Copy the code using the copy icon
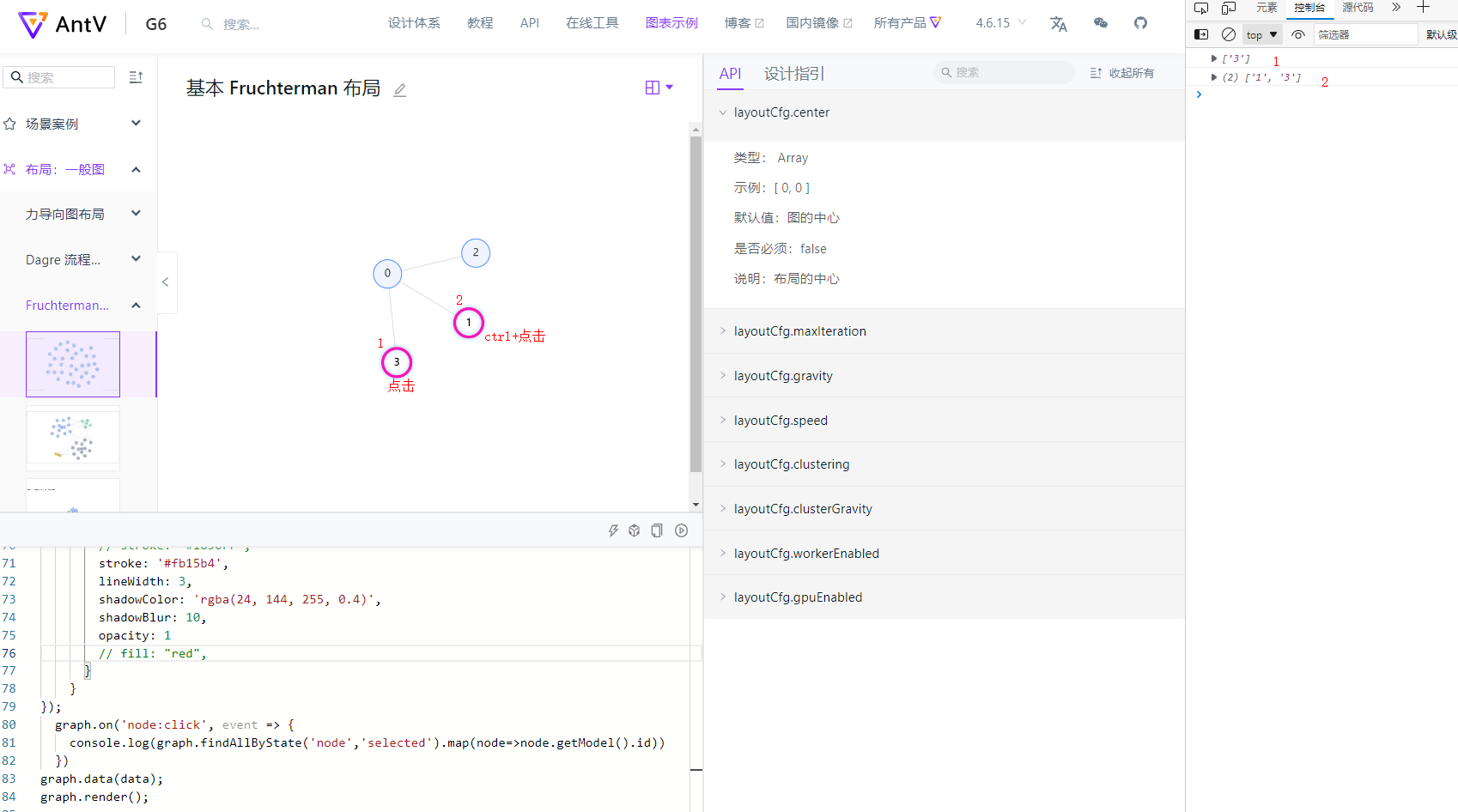This screenshot has width=1458, height=812. click(657, 530)
